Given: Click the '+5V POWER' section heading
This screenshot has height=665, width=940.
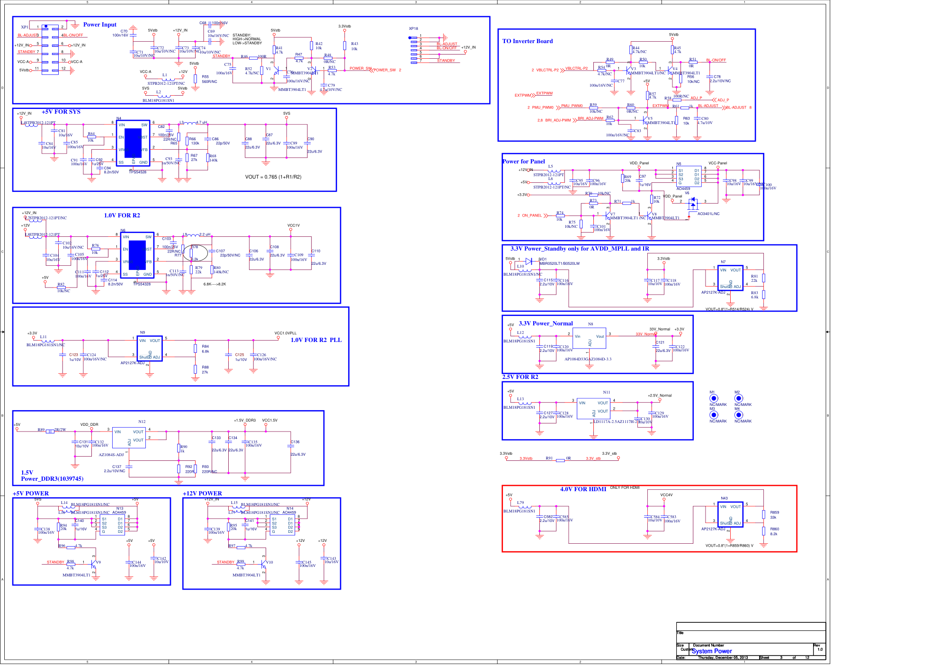Looking at the screenshot, I should pyautogui.click(x=31, y=494).
